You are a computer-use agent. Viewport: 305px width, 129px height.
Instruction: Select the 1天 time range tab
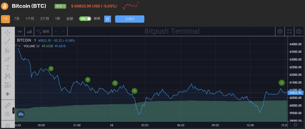pos(5,19)
